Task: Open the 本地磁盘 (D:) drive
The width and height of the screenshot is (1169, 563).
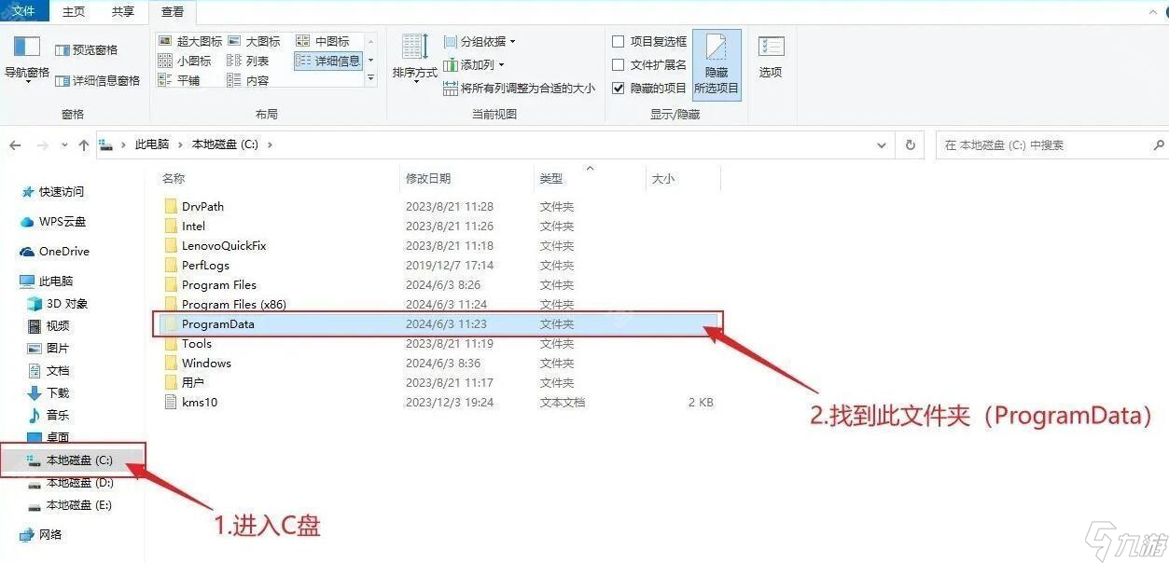Action: pyautogui.click(x=75, y=483)
